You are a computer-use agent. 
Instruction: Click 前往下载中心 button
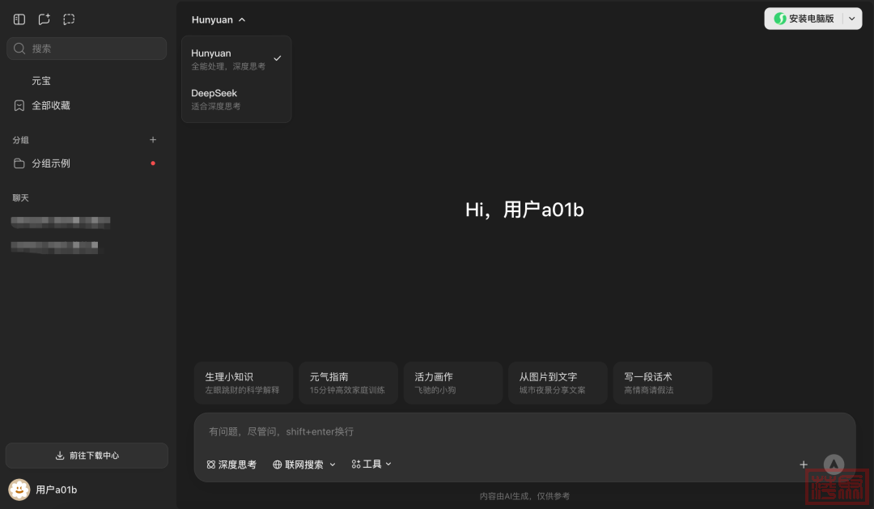(87, 456)
